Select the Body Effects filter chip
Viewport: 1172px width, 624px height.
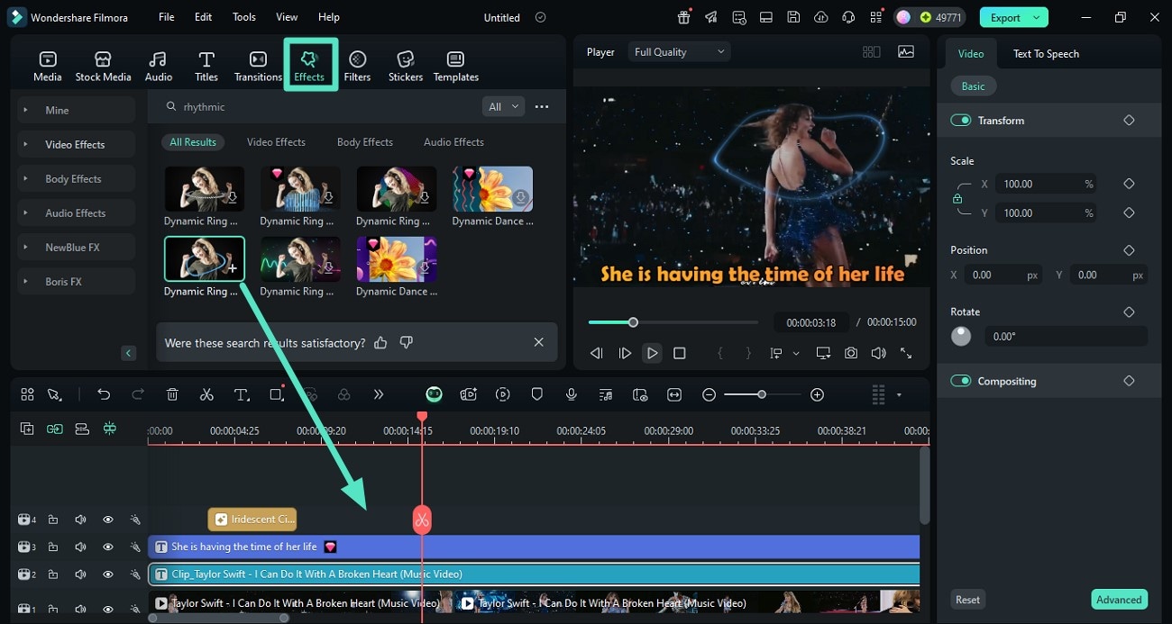[364, 142]
